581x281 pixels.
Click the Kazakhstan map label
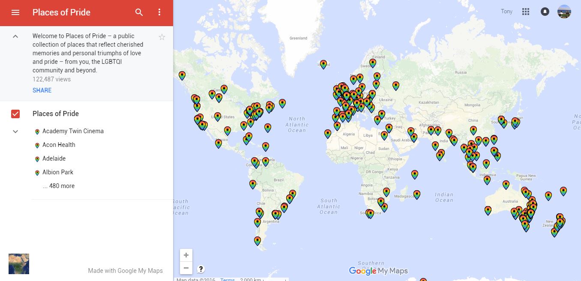tap(429, 102)
